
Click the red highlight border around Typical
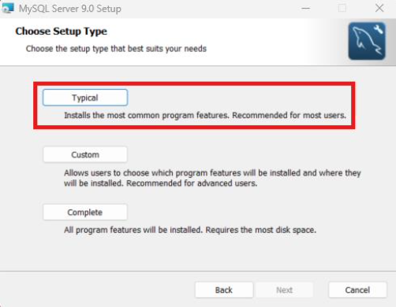(194, 83)
